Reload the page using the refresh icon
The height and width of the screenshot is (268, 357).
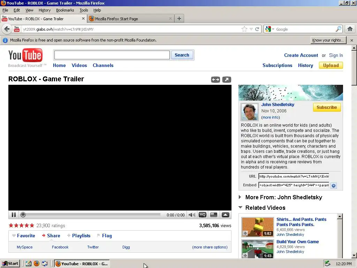[x=257, y=29]
